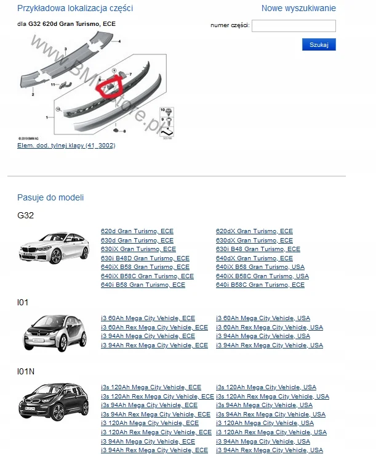Screen dimensions: 376x462
Task: Open i3s 94Ah Rex Mega City Vehicle, ECE
Action: [x=156, y=415]
